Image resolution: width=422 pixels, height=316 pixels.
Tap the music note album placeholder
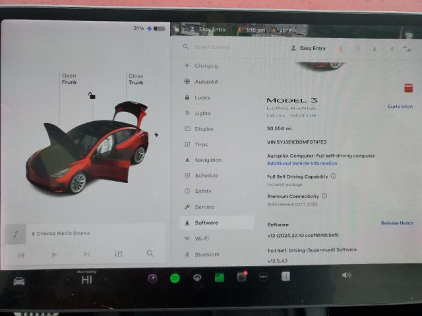[x=16, y=234]
